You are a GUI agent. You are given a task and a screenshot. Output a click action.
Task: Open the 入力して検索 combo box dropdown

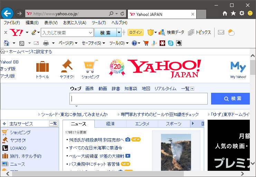91,33
